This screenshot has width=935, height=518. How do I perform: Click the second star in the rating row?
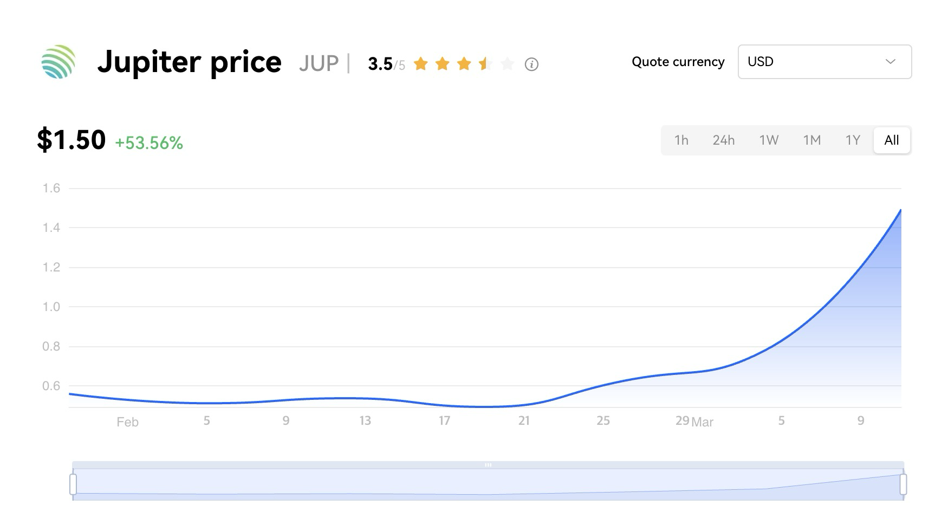(x=442, y=64)
